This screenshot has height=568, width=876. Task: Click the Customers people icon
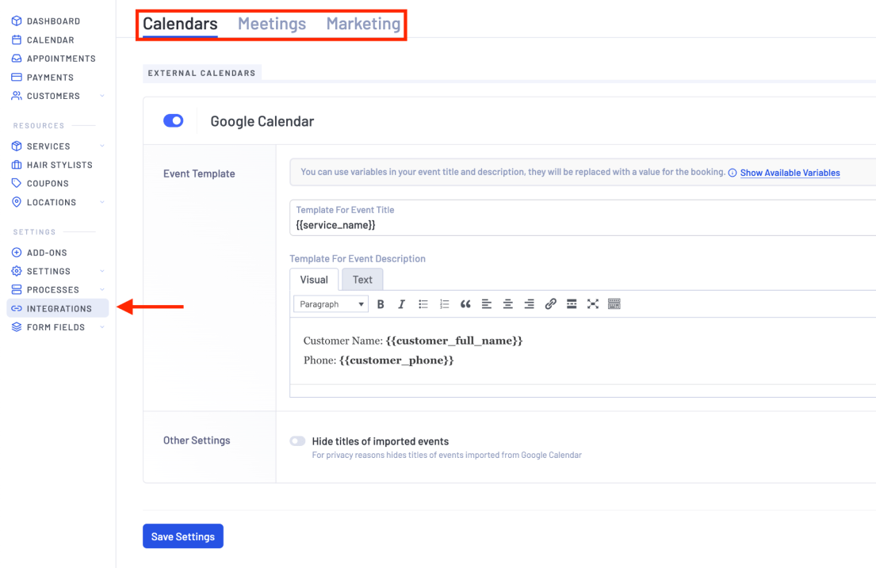tap(17, 96)
